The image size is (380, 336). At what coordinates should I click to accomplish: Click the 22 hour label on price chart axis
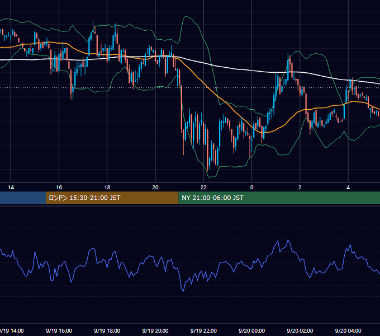point(203,188)
